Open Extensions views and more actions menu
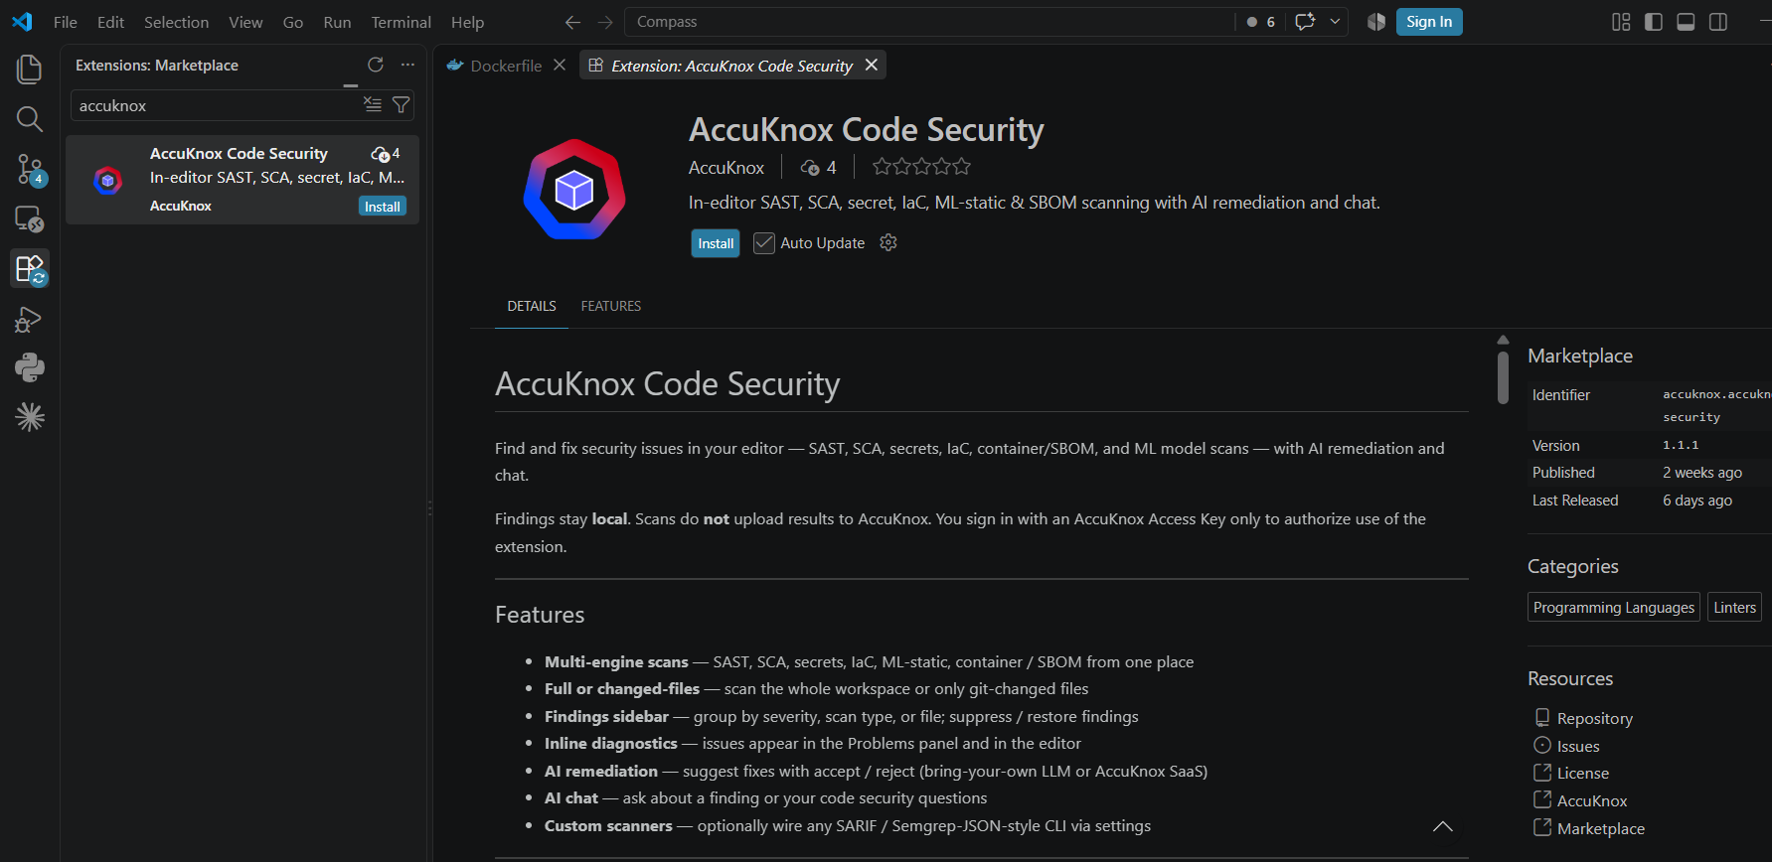This screenshot has height=862, width=1772. coord(407,65)
